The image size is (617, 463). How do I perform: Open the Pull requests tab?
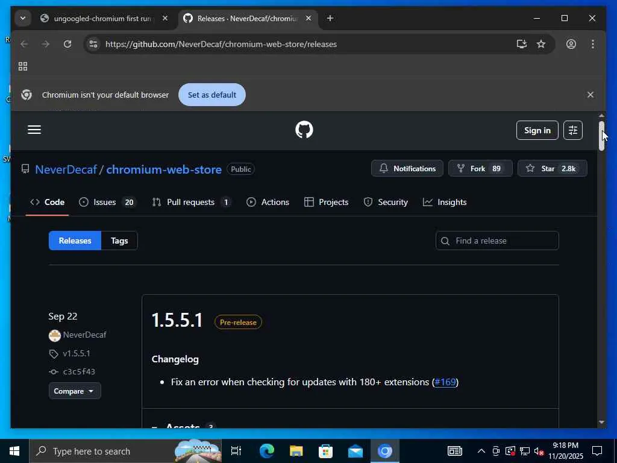pyautogui.click(x=191, y=202)
